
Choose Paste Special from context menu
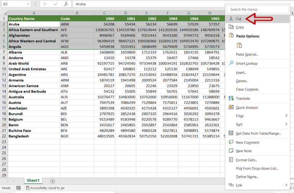click(x=247, y=55)
